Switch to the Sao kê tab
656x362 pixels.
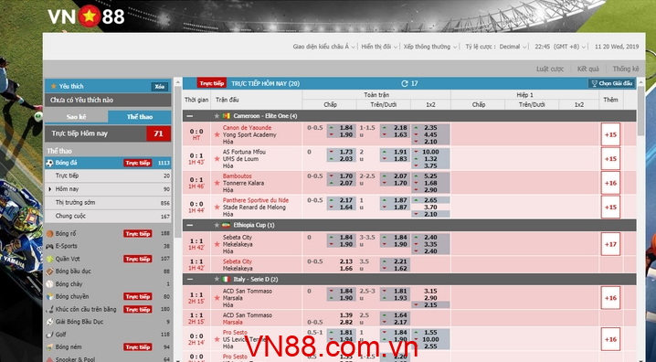click(x=76, y=117)
